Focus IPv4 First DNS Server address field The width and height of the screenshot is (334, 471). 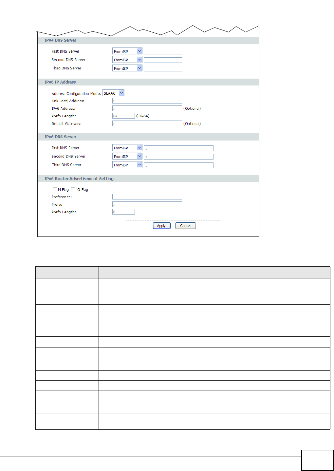click(x=163, y=51)
